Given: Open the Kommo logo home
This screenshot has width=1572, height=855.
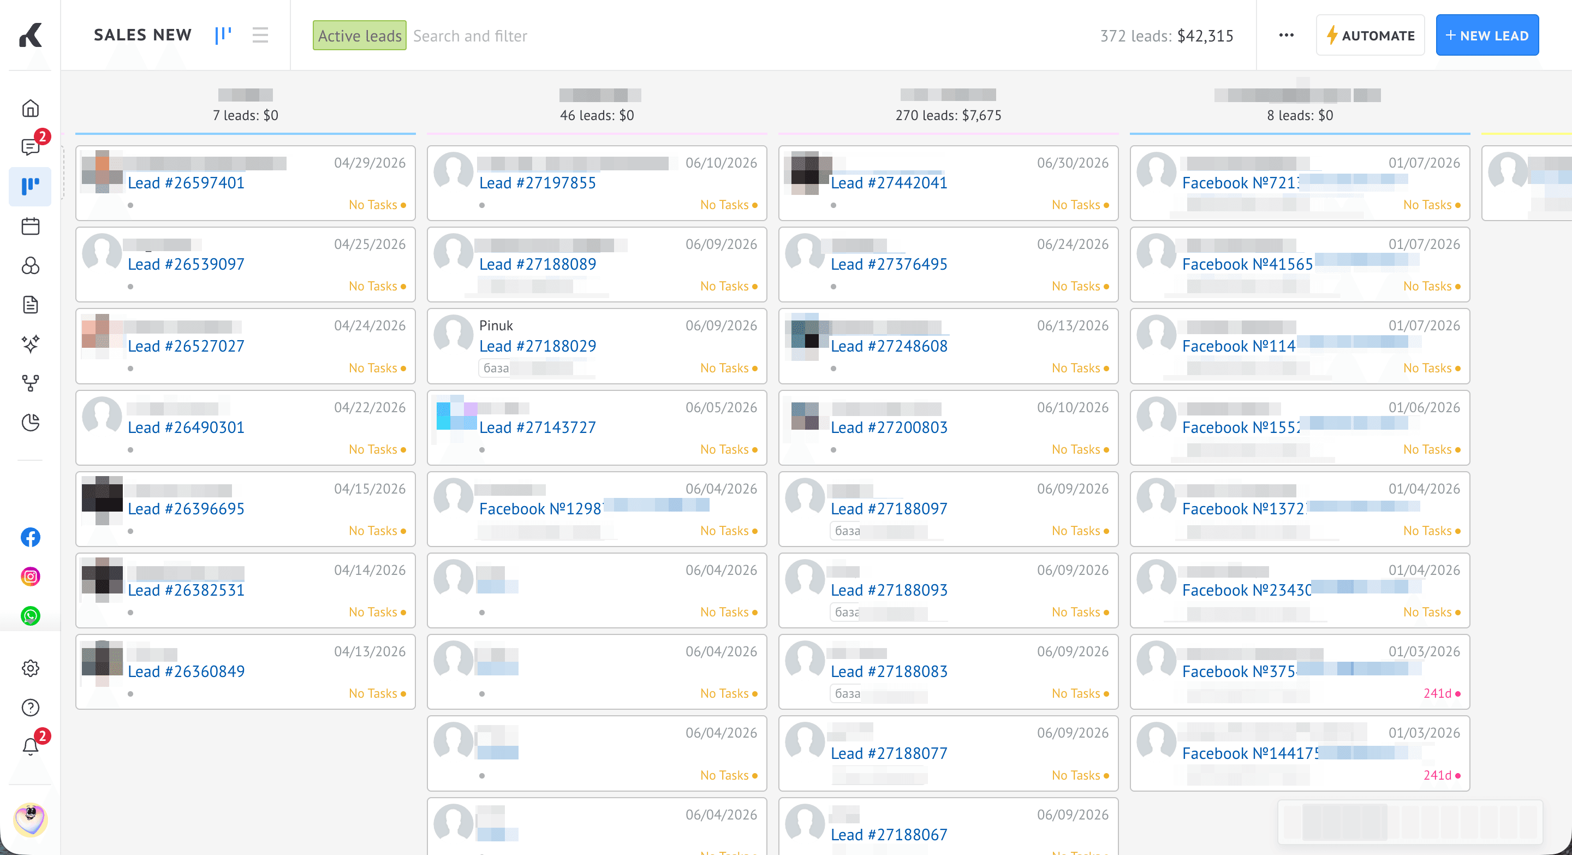Looking at the screenshot, I should click(x=31, y=35).
